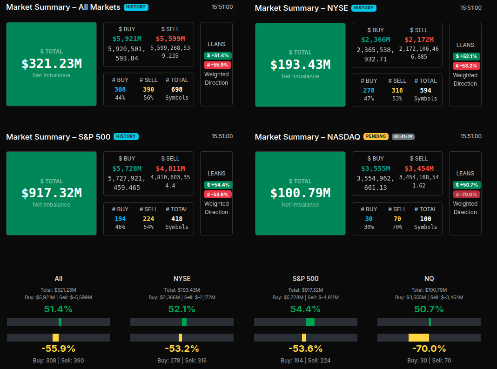This screenshot has width=497, height=369.
Task: Click the HISTORY badge for All Markets
Action: pos(136,7)
